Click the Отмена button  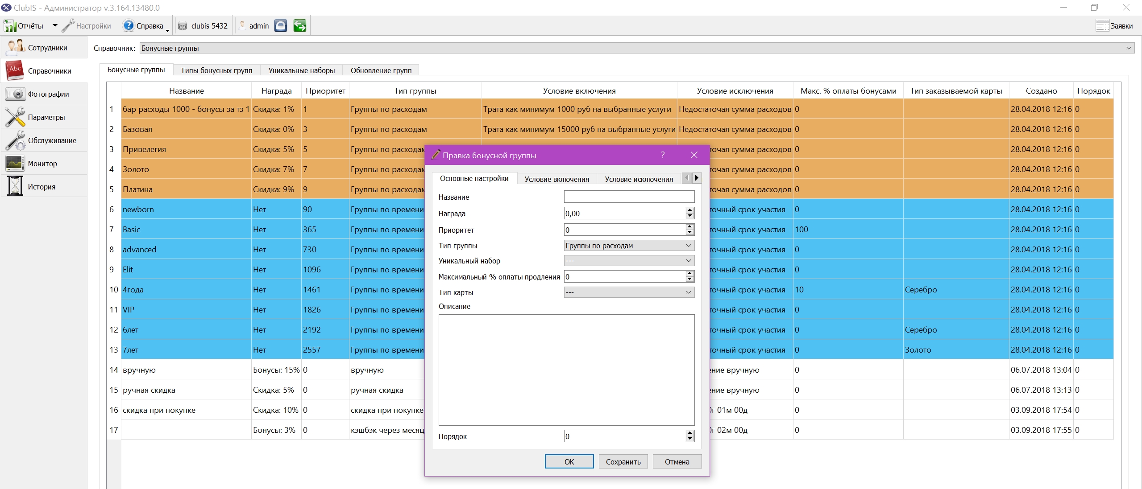(x=677, y=461)
